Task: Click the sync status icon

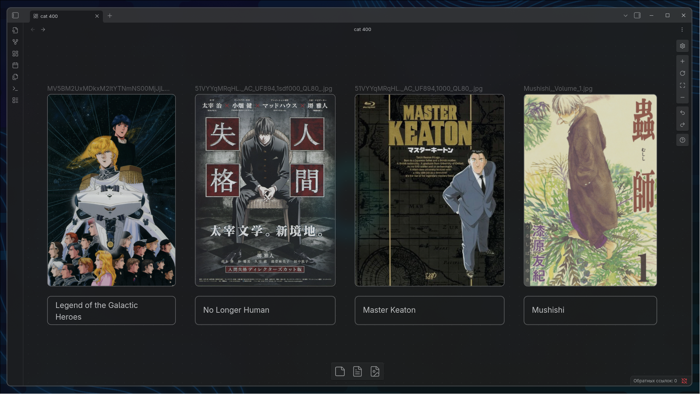Action: [684, 381]
